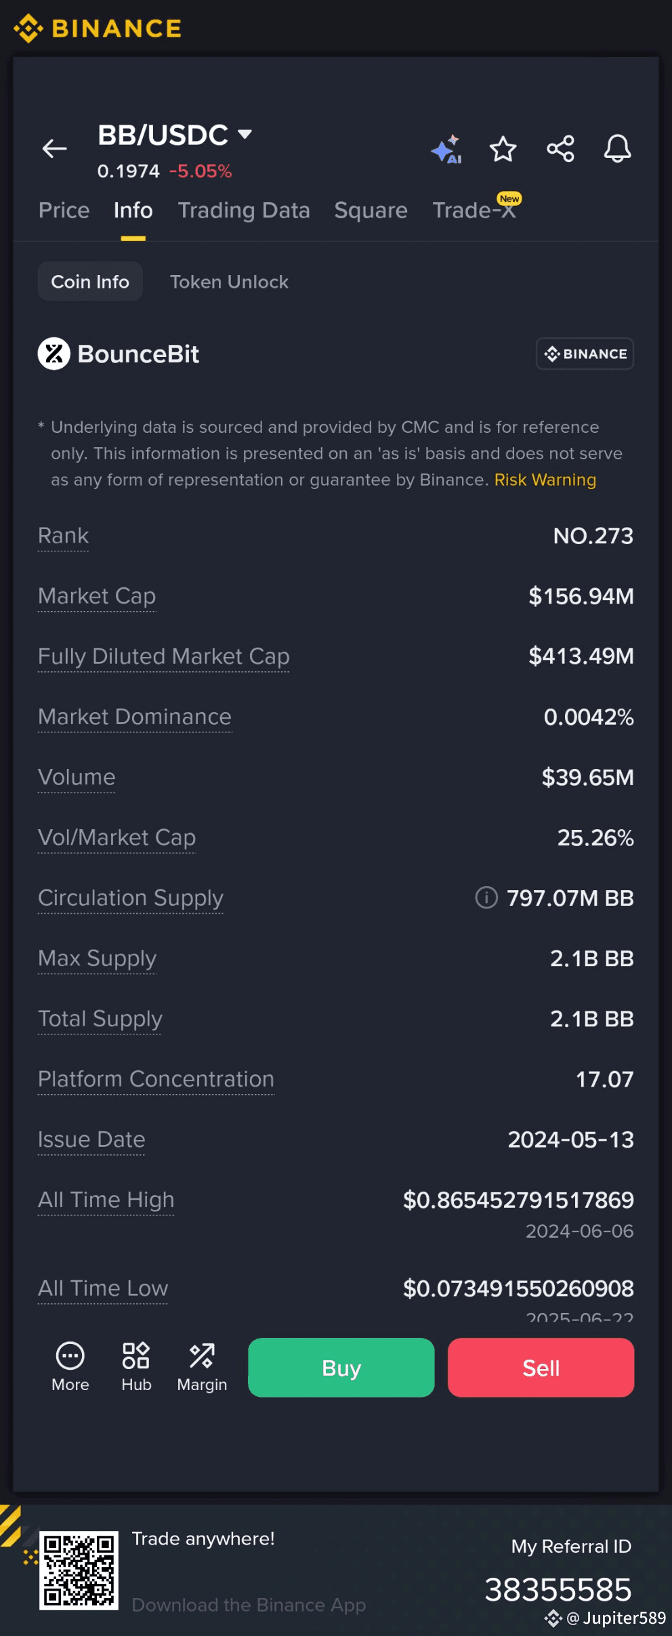Open the Trade-X tab
Image resolution: width=672 pixels, height=1636 pixels.
point(474,210)
